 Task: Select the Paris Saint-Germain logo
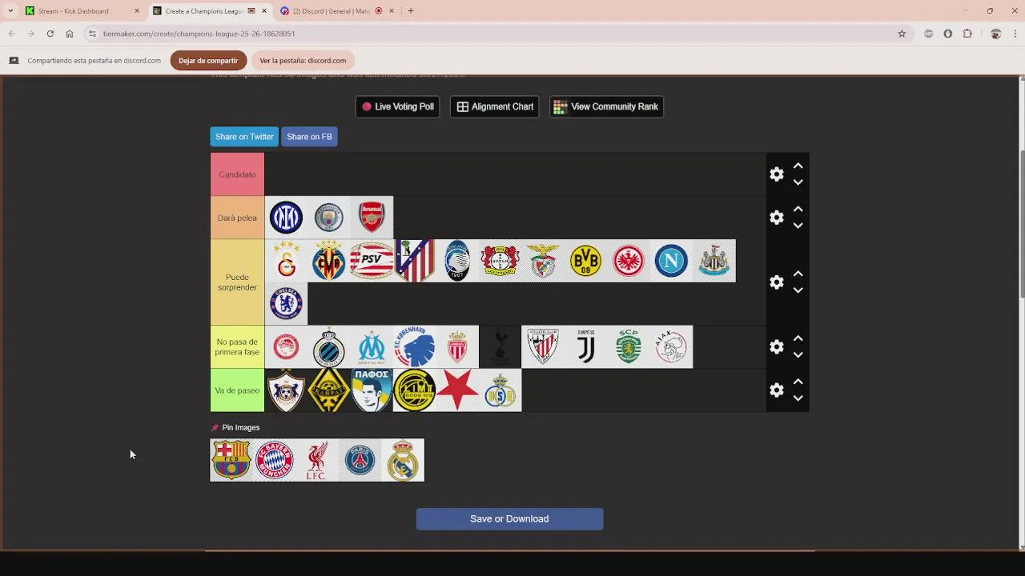360,460
